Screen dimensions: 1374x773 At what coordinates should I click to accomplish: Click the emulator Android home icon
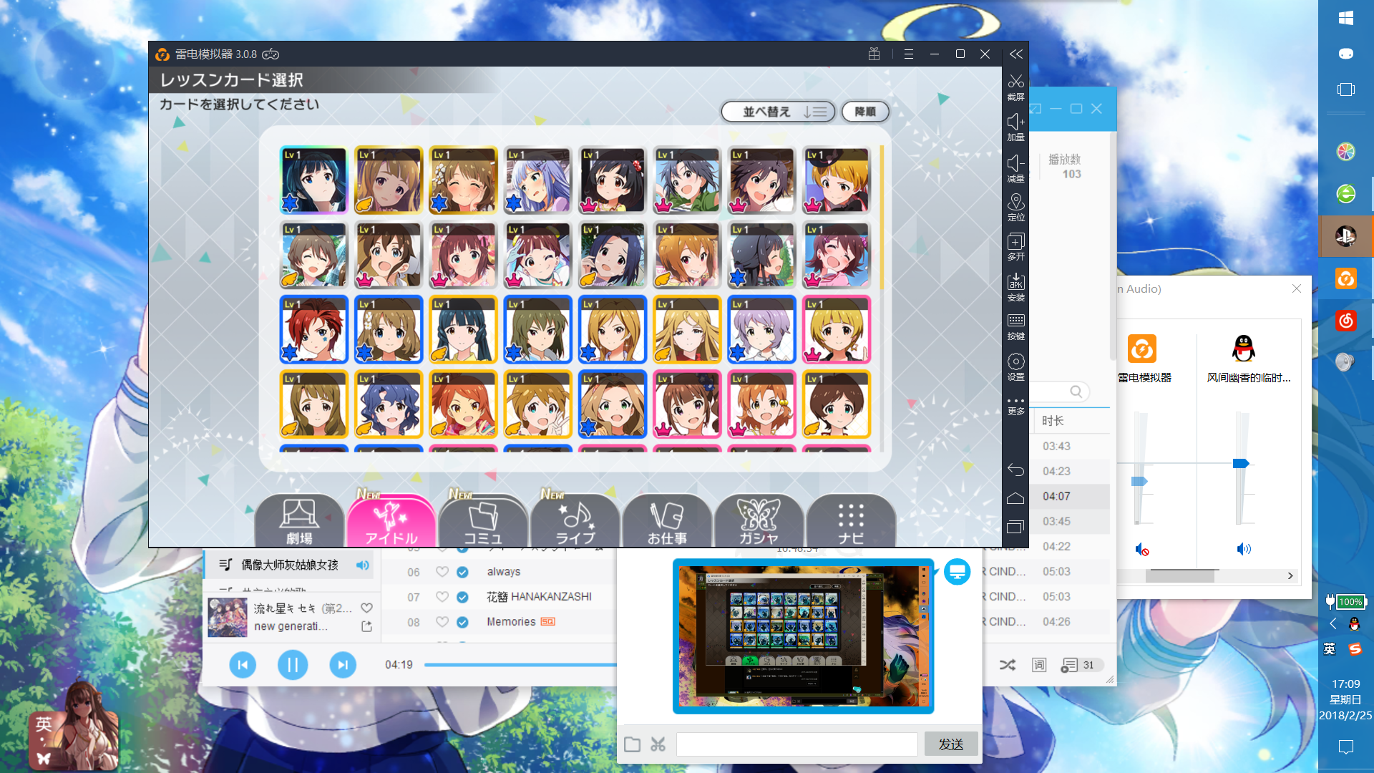click(x=1015, y=498)
